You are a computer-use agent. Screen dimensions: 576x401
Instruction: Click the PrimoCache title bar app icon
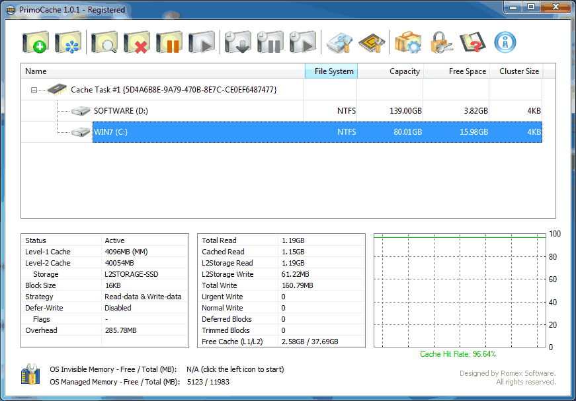click(11, 9)
